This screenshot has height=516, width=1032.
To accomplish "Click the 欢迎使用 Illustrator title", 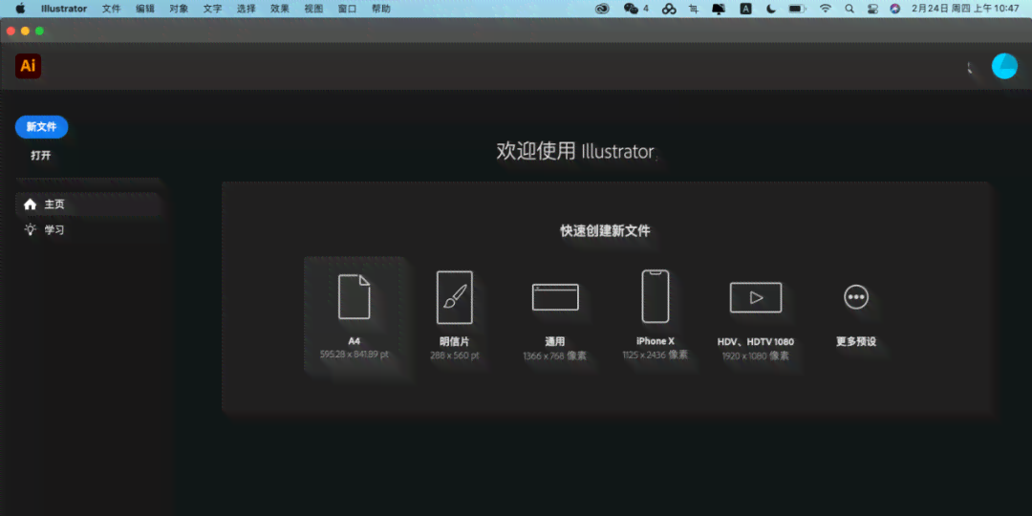I will [x=576, y=151].
